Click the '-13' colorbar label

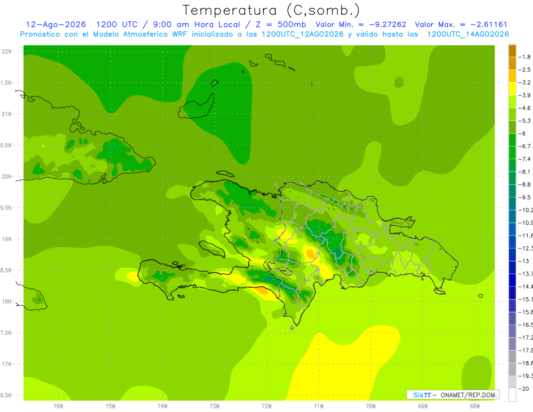pyautogui.click(x=524, y=261)
